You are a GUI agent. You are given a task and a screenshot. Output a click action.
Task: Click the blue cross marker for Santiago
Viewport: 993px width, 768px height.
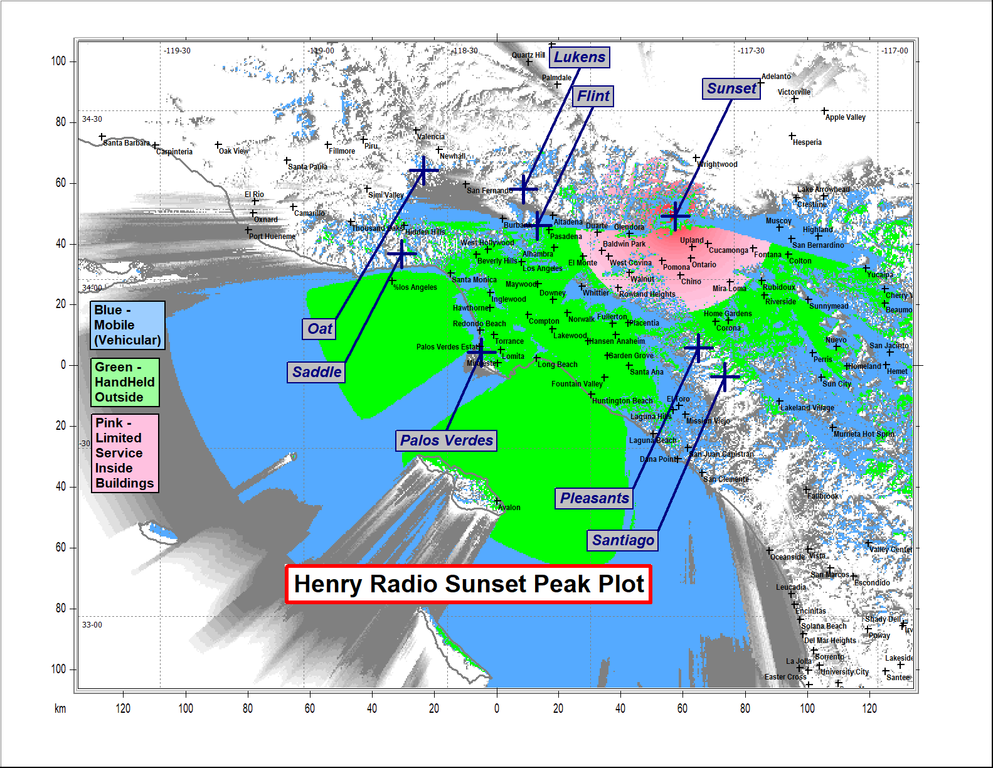[725, 376]
